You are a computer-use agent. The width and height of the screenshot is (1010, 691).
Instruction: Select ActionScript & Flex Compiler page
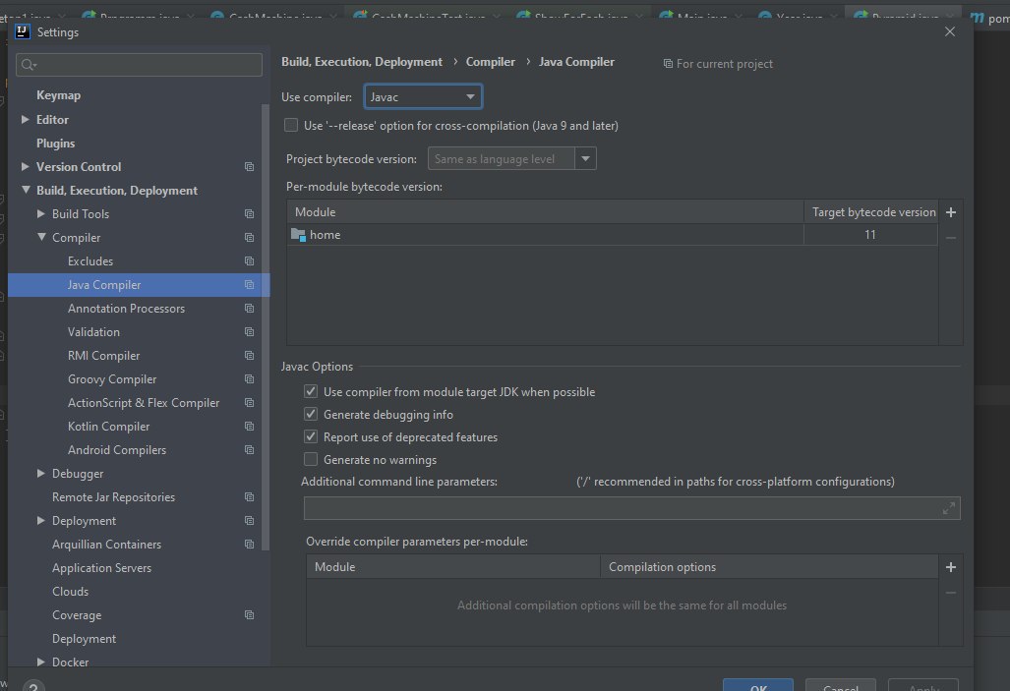coord(144,402)
